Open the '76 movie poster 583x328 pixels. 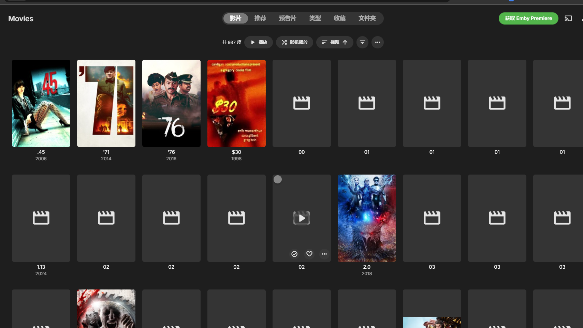tap(171, 103)
